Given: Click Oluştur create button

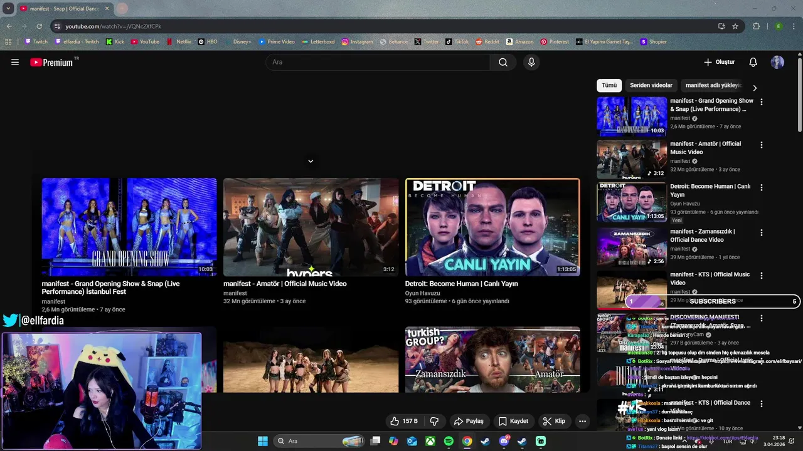Looking at the screenshot, I should (719, 62).
